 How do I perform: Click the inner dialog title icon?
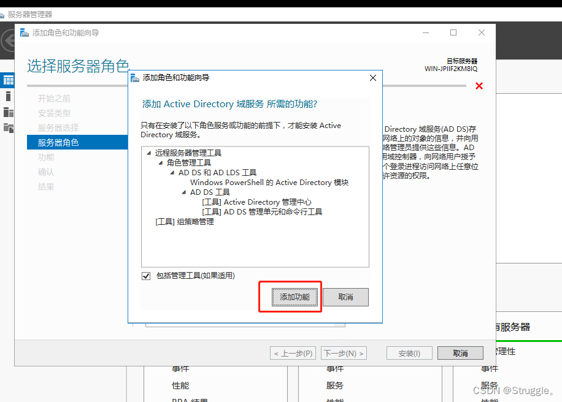pyautogui.click(x=135, y=78)
